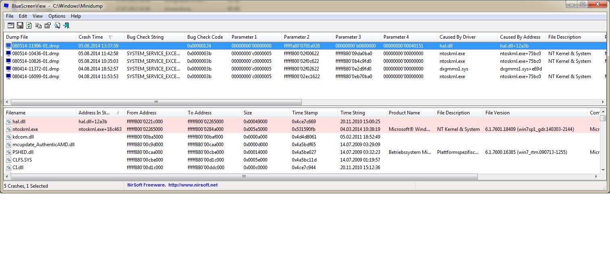Screen dimensions: 610x261
Task: Open the Help menu
Action: tap(76, 16)
